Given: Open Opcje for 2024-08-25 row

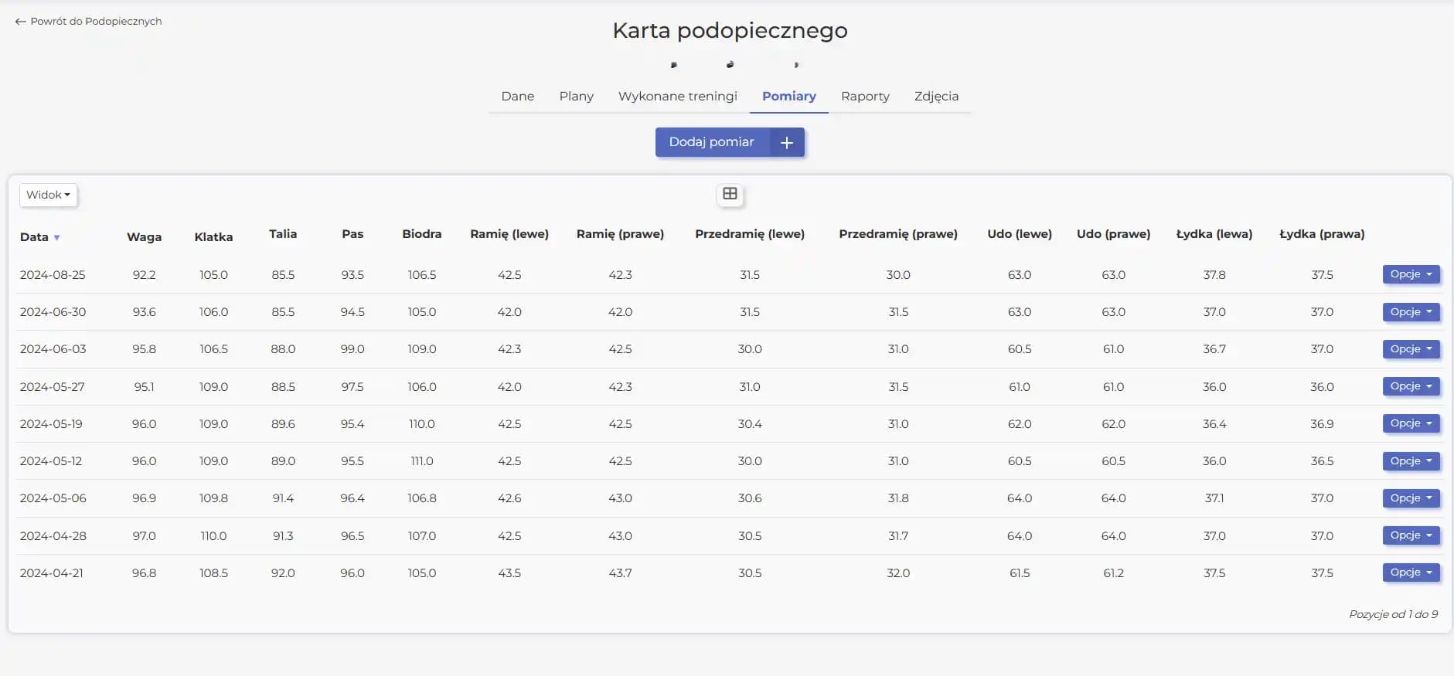Looking at the screenshot, I should (1411, 274).
